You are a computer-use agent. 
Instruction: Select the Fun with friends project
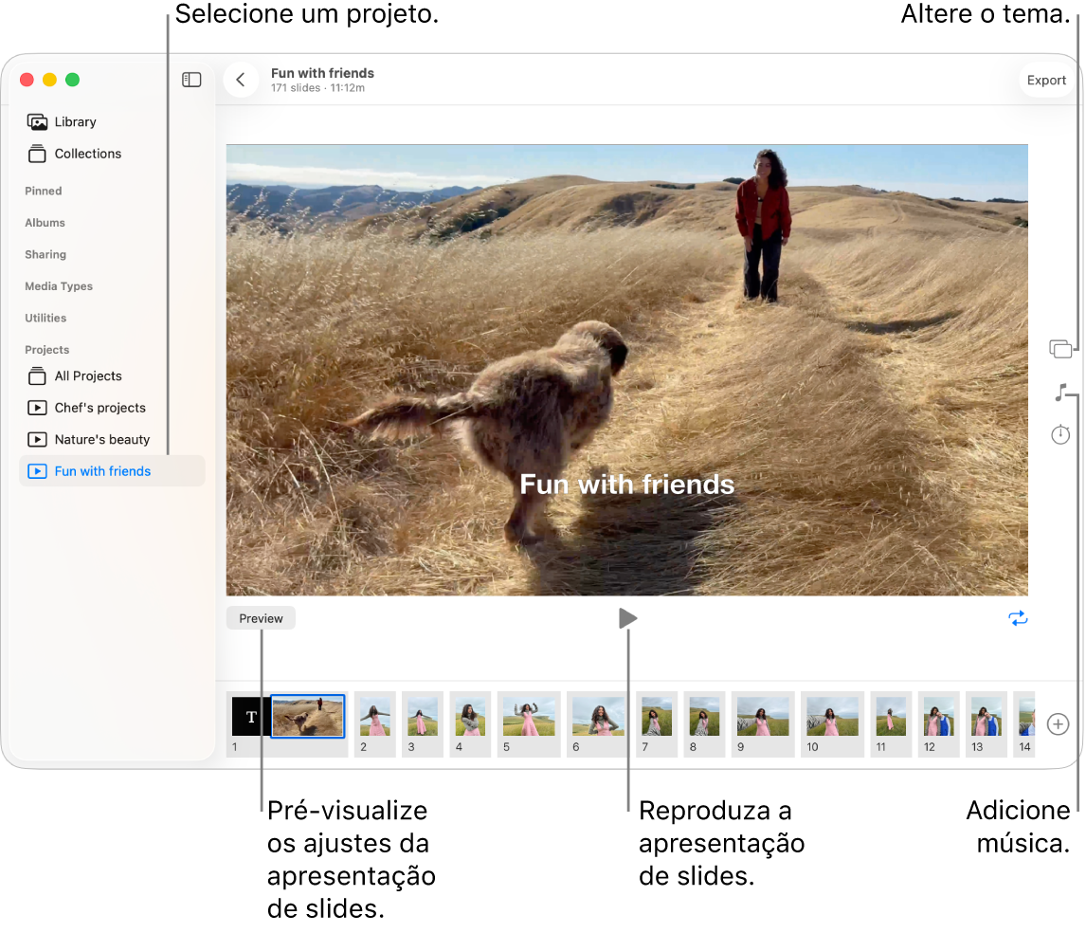(112, 471)
